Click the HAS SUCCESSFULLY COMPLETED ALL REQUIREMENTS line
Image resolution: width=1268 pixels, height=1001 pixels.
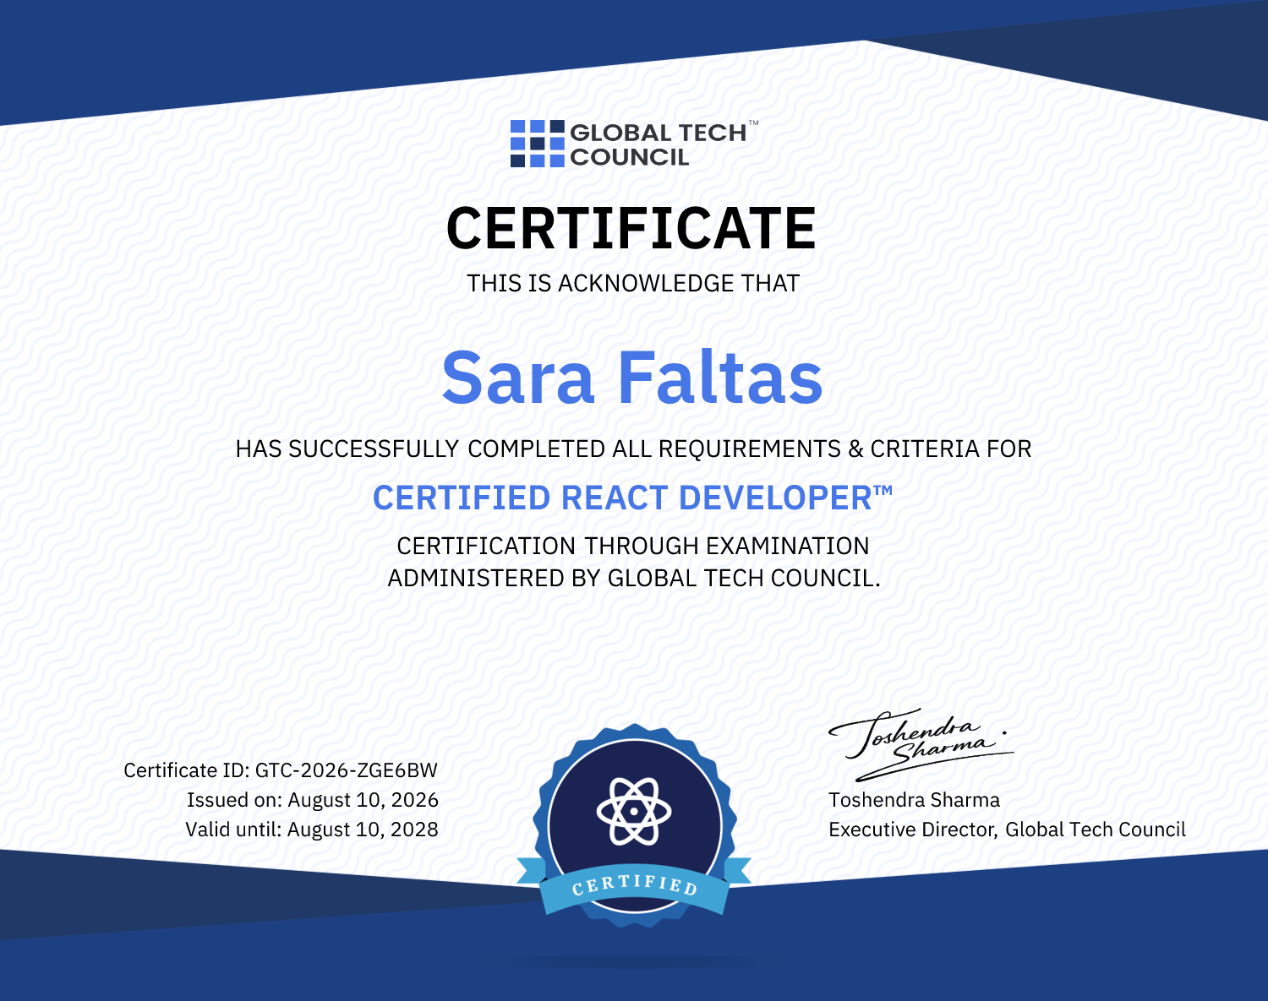click(634, 449)
